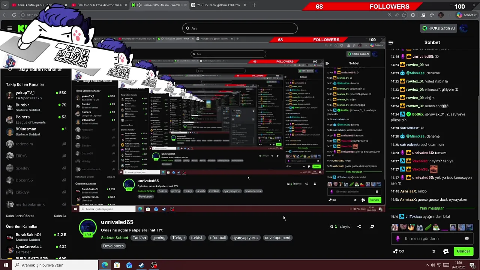Open the moderator user-key icon
Screen dimensions: 480x270
click(372, 226)
